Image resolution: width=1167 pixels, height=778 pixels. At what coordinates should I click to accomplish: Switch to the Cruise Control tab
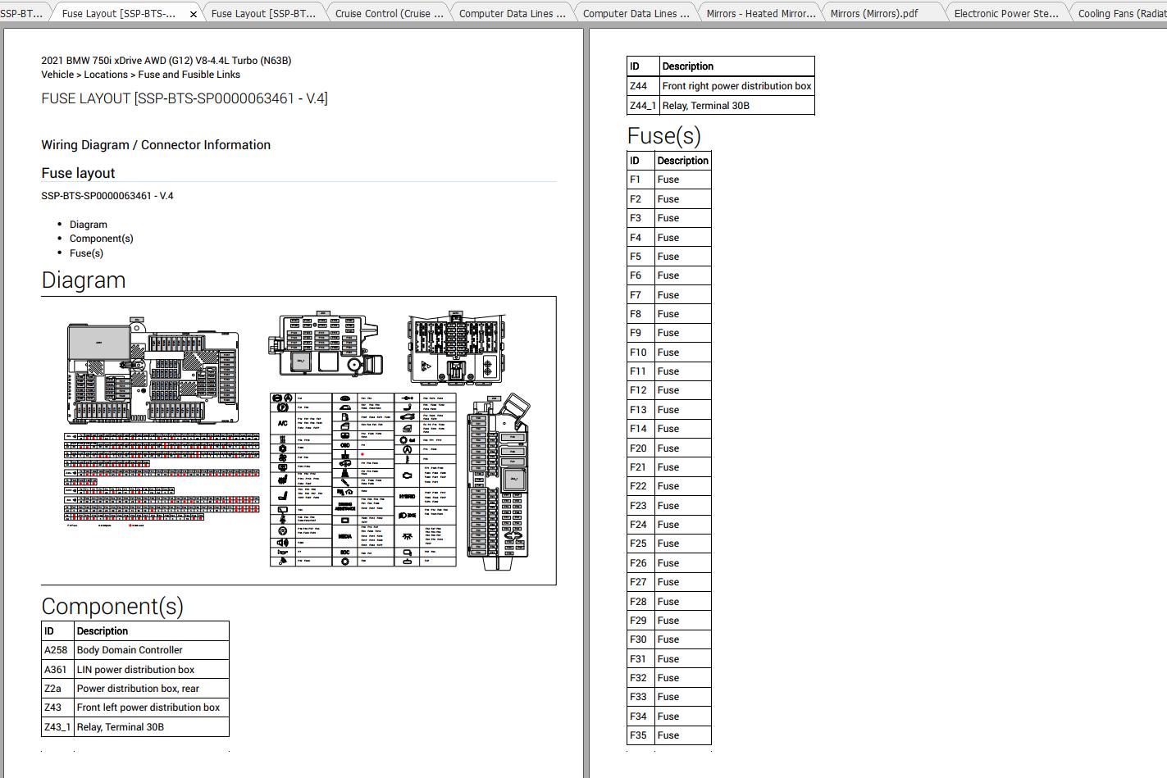click(389, 13)
